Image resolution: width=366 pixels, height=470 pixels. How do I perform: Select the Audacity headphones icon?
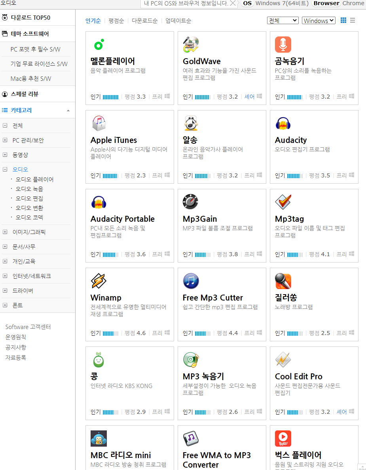point(283,124)
